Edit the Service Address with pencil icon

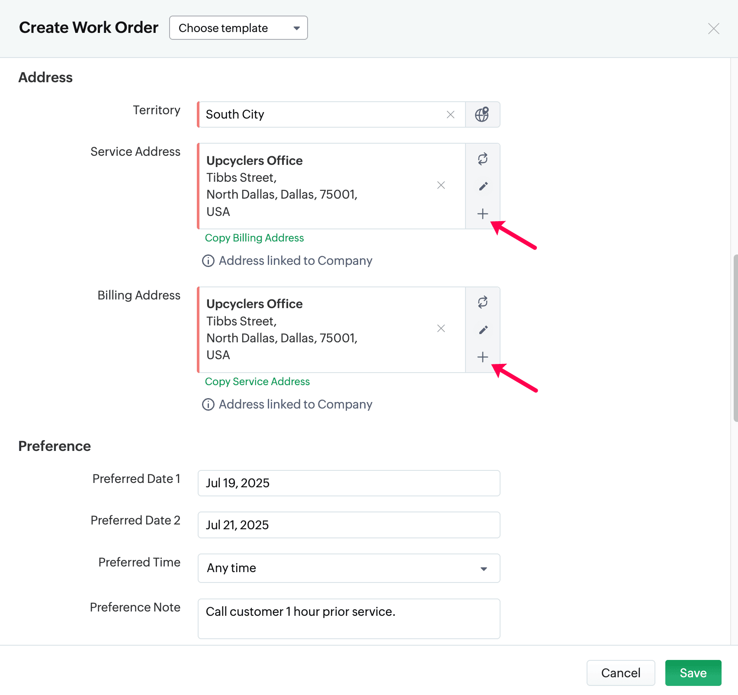483,186
